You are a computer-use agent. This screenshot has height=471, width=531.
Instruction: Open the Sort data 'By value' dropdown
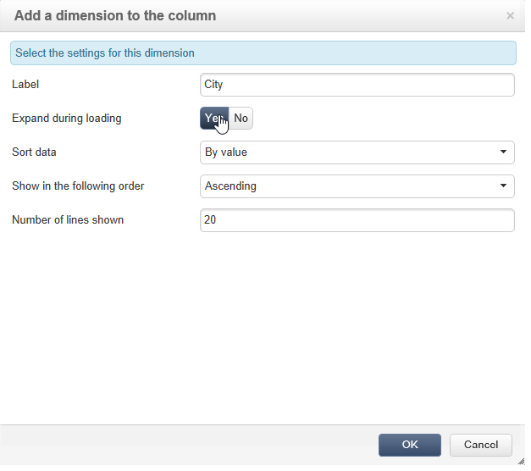point(357,152)
